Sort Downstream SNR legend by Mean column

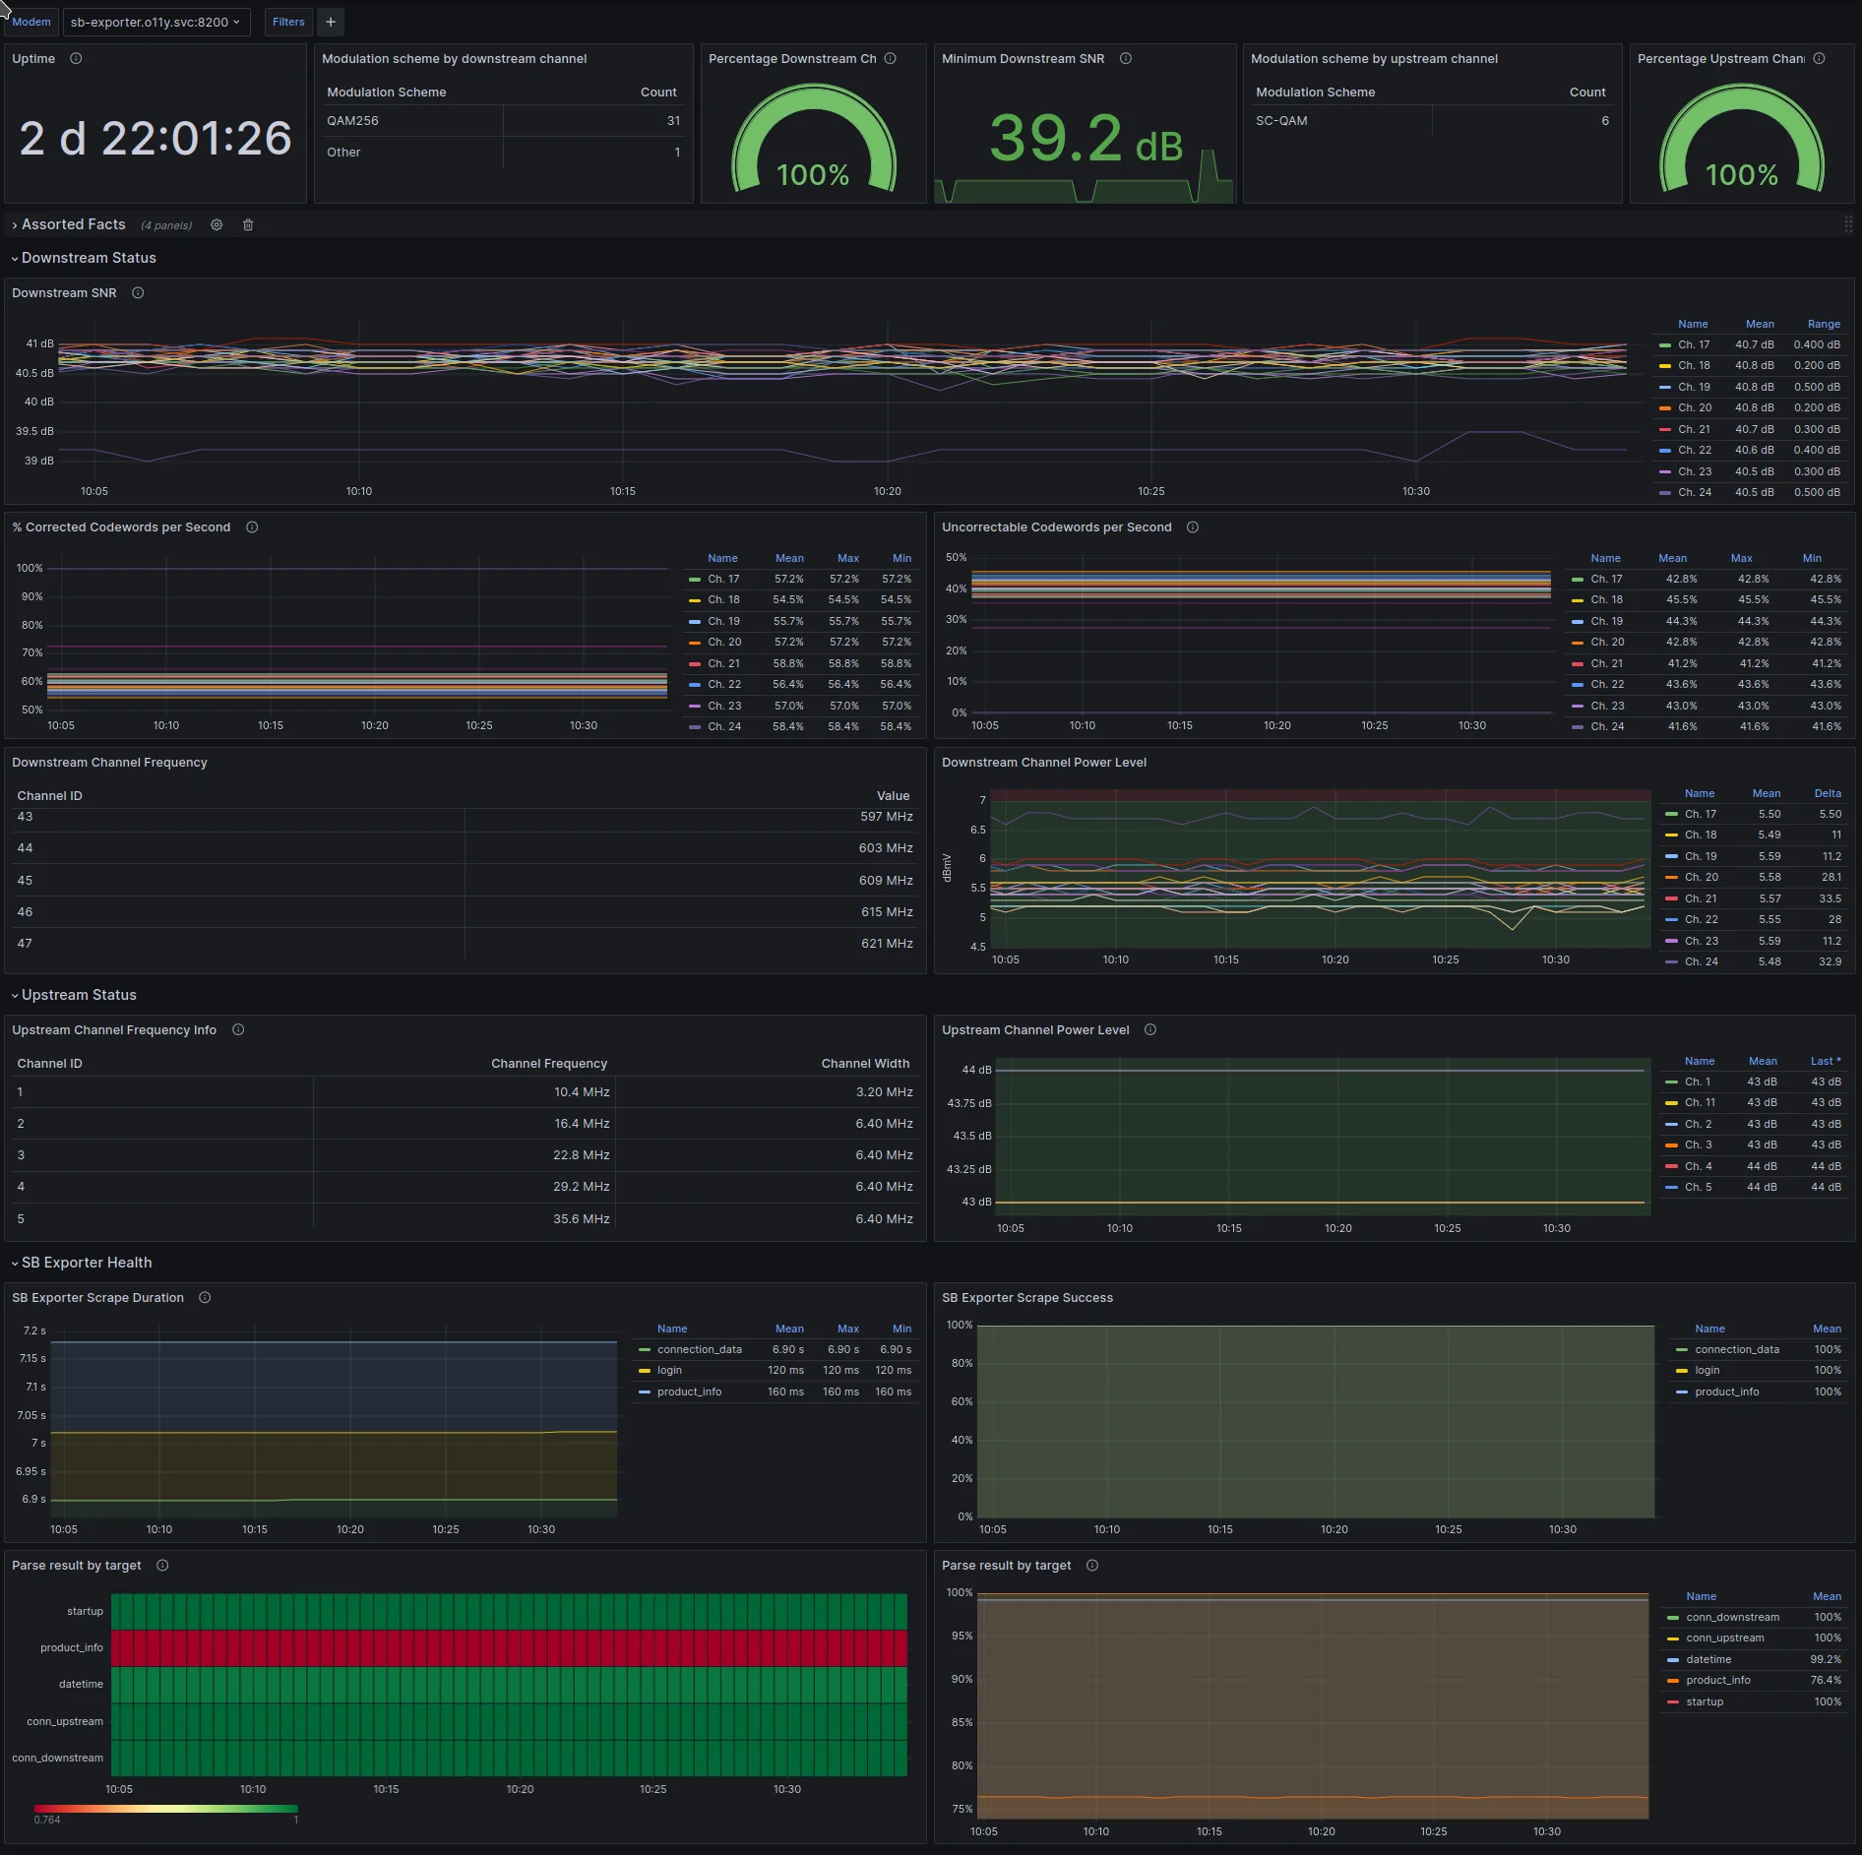click(x=1760, y=325)
